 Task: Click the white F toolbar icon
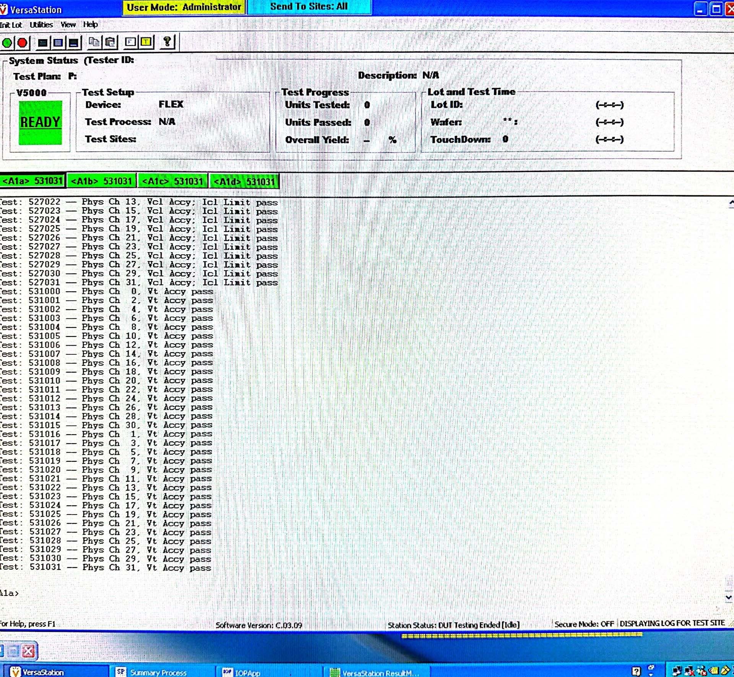point(130,42)
